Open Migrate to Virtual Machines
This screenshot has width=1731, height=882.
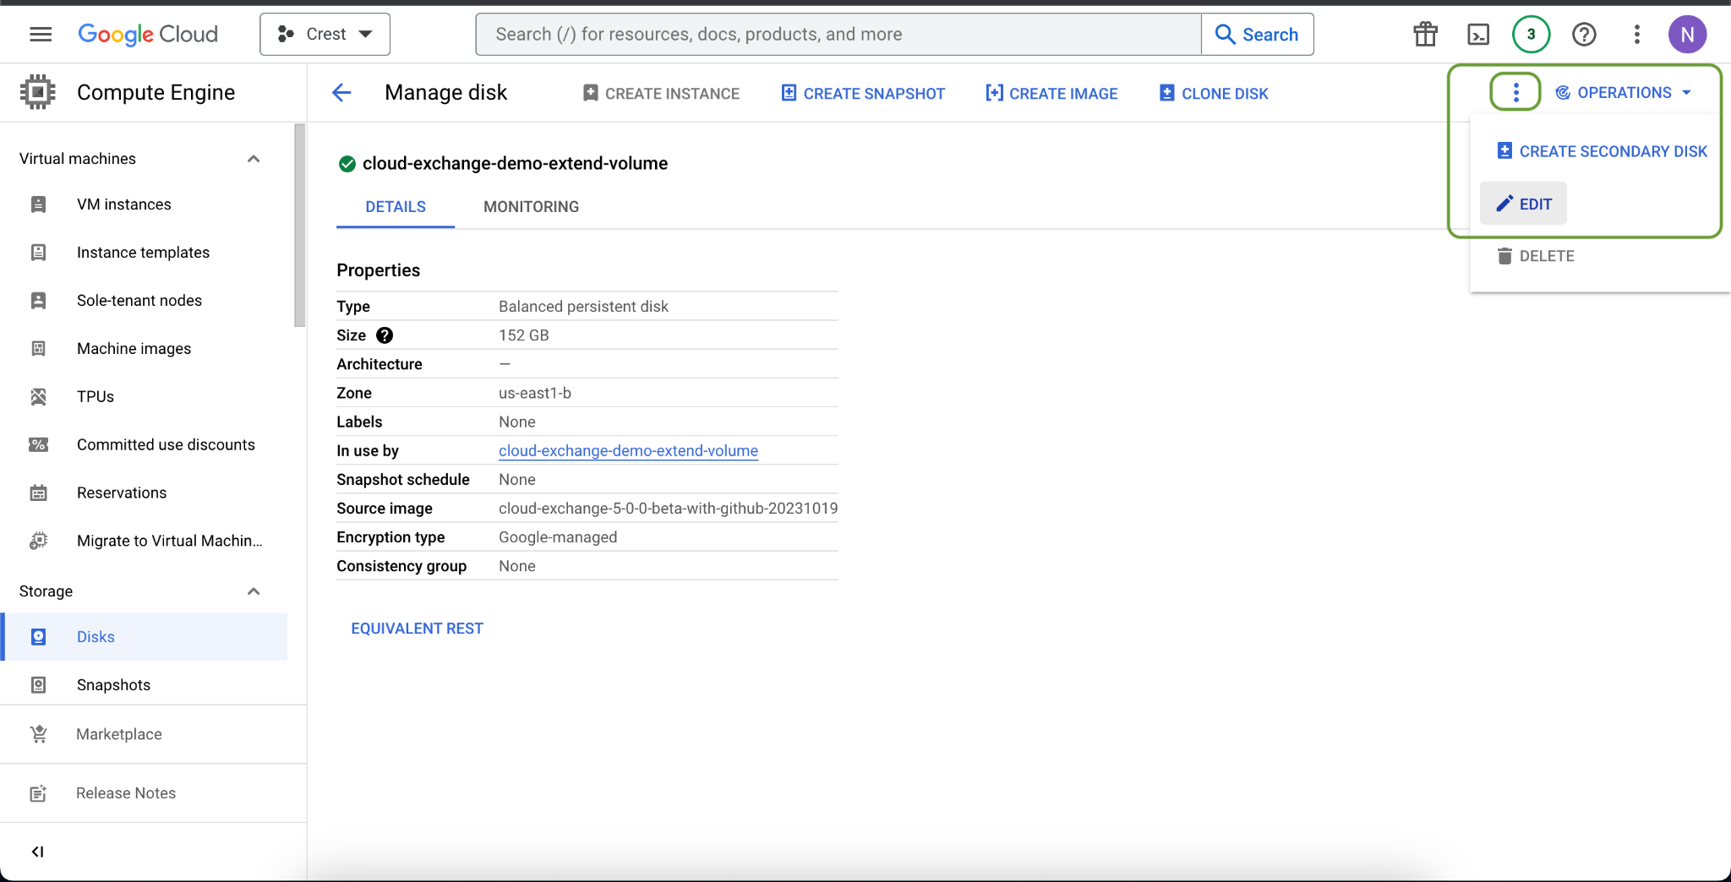tap(169, 542)
